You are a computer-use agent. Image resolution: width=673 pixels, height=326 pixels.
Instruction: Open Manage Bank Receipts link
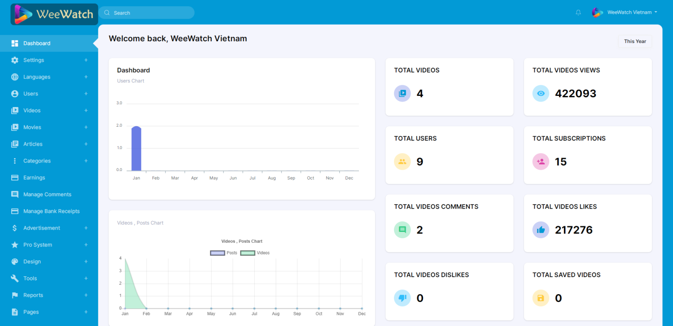(x=51, y=211)
